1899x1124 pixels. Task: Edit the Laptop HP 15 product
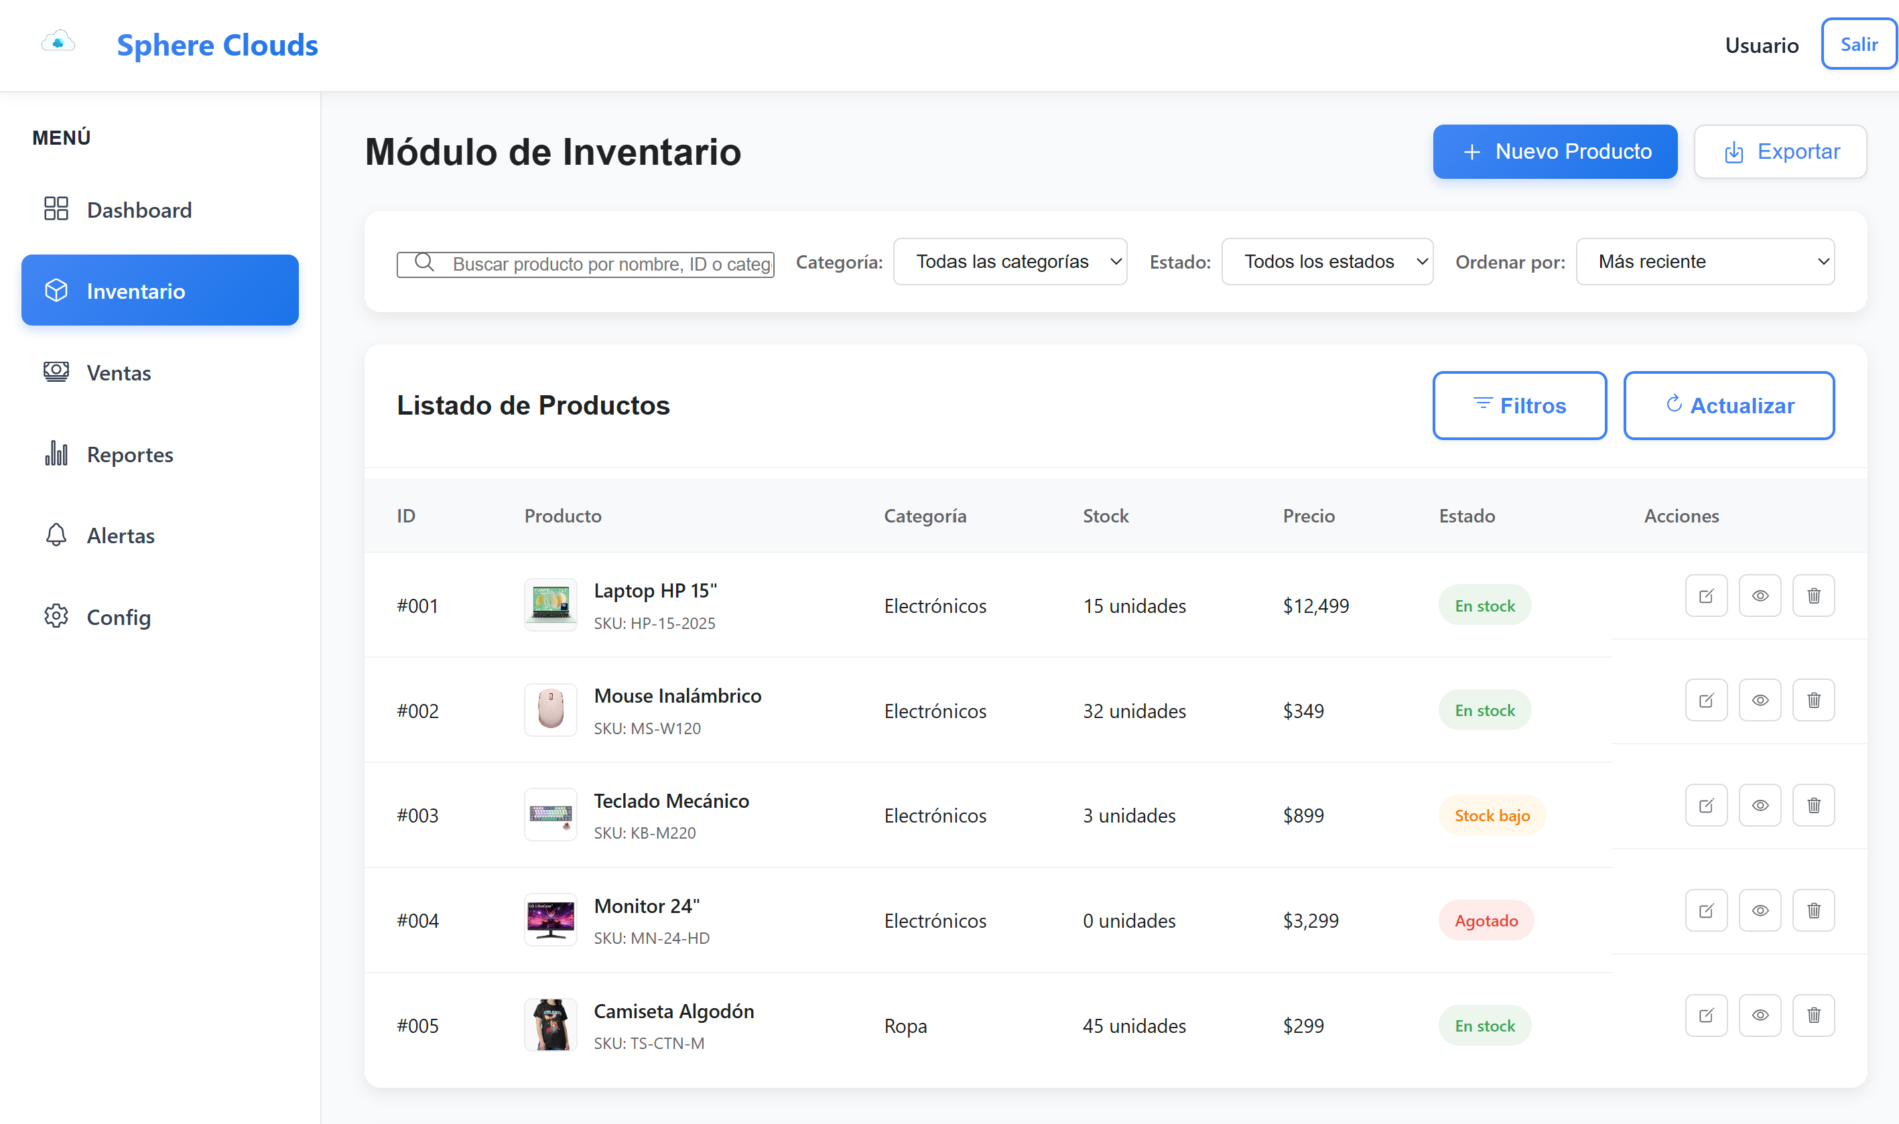[1706, 595]
